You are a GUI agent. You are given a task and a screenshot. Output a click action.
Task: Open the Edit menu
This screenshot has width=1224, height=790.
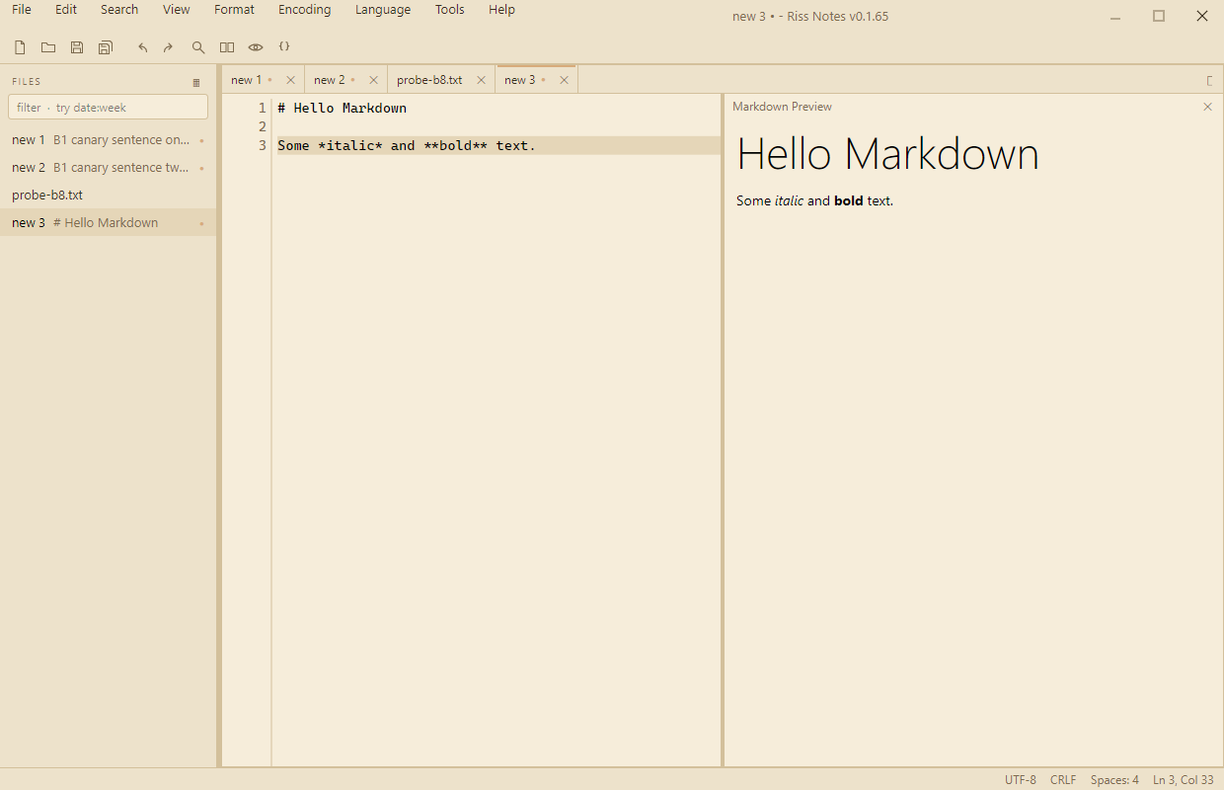tap(66, 10)
